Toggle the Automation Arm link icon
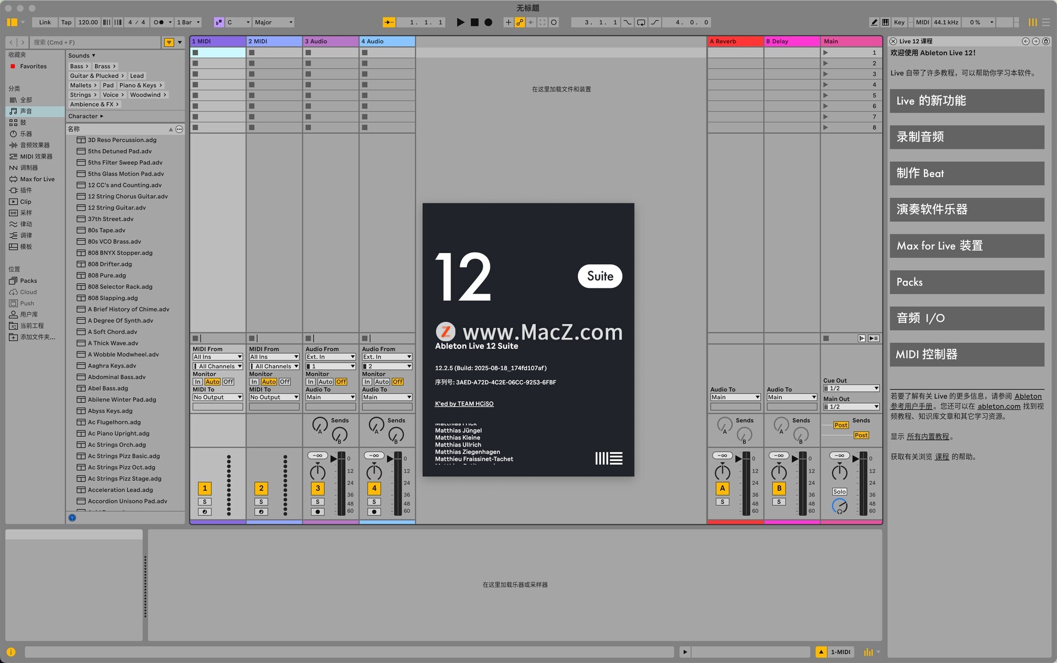Viewport: 1057px width, 663px height. coord(520,23)
